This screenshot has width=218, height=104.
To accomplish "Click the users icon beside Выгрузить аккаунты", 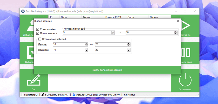I will [x=43, y=95].
